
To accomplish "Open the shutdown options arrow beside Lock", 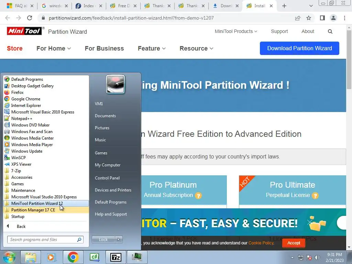I will coord(119,240).
